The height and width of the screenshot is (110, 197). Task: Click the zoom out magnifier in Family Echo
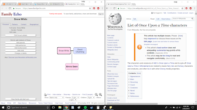tap(96, 94)
